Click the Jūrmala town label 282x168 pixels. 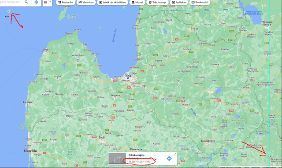pos(117,77)
